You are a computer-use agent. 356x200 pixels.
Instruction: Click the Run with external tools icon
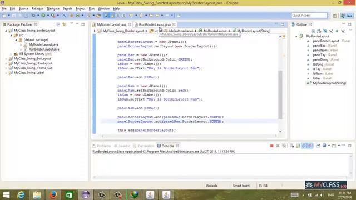53,16
